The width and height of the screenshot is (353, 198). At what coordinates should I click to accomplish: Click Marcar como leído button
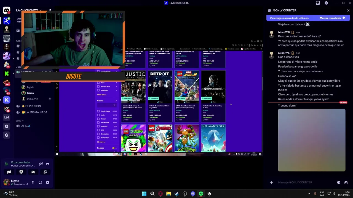point(333,18)
